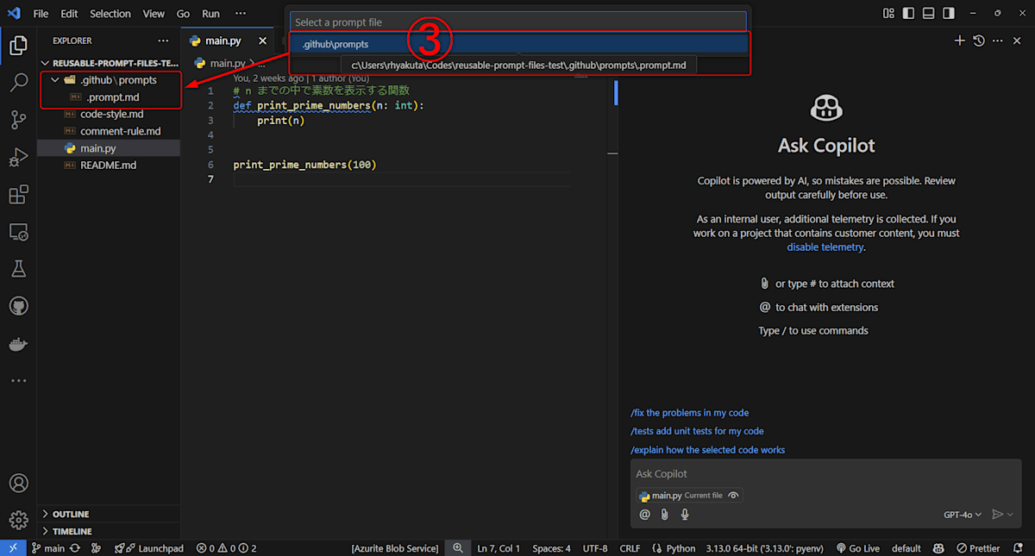1035x556 pixels.
Task: Click the zoom magnifier in status bar
Action: click(x=458, y=548)
